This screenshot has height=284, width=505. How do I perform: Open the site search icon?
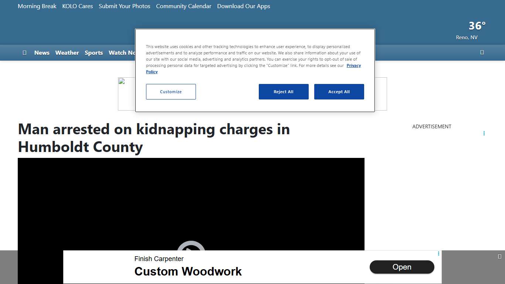tap(482, 53)
